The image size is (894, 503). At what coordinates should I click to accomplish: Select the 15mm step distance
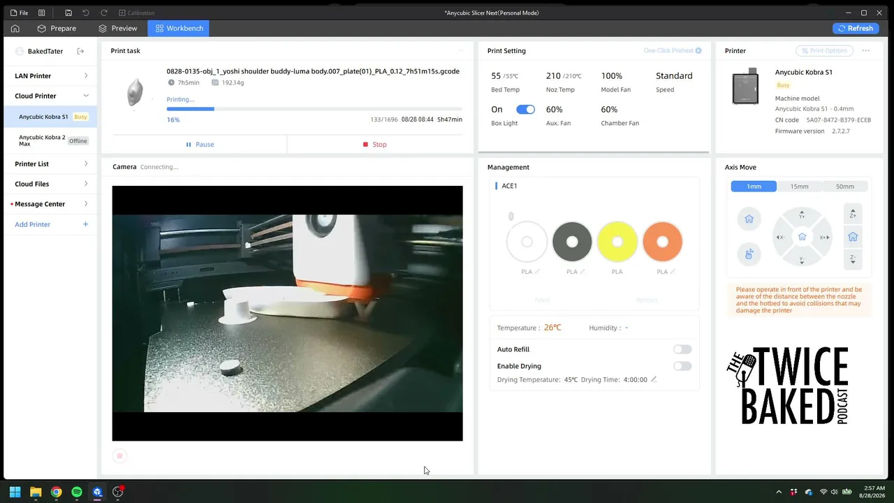(799, 187)
